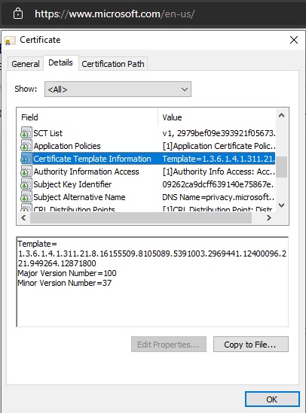
Task: Open the Show <All> dropdown
Action: [118, 90]
